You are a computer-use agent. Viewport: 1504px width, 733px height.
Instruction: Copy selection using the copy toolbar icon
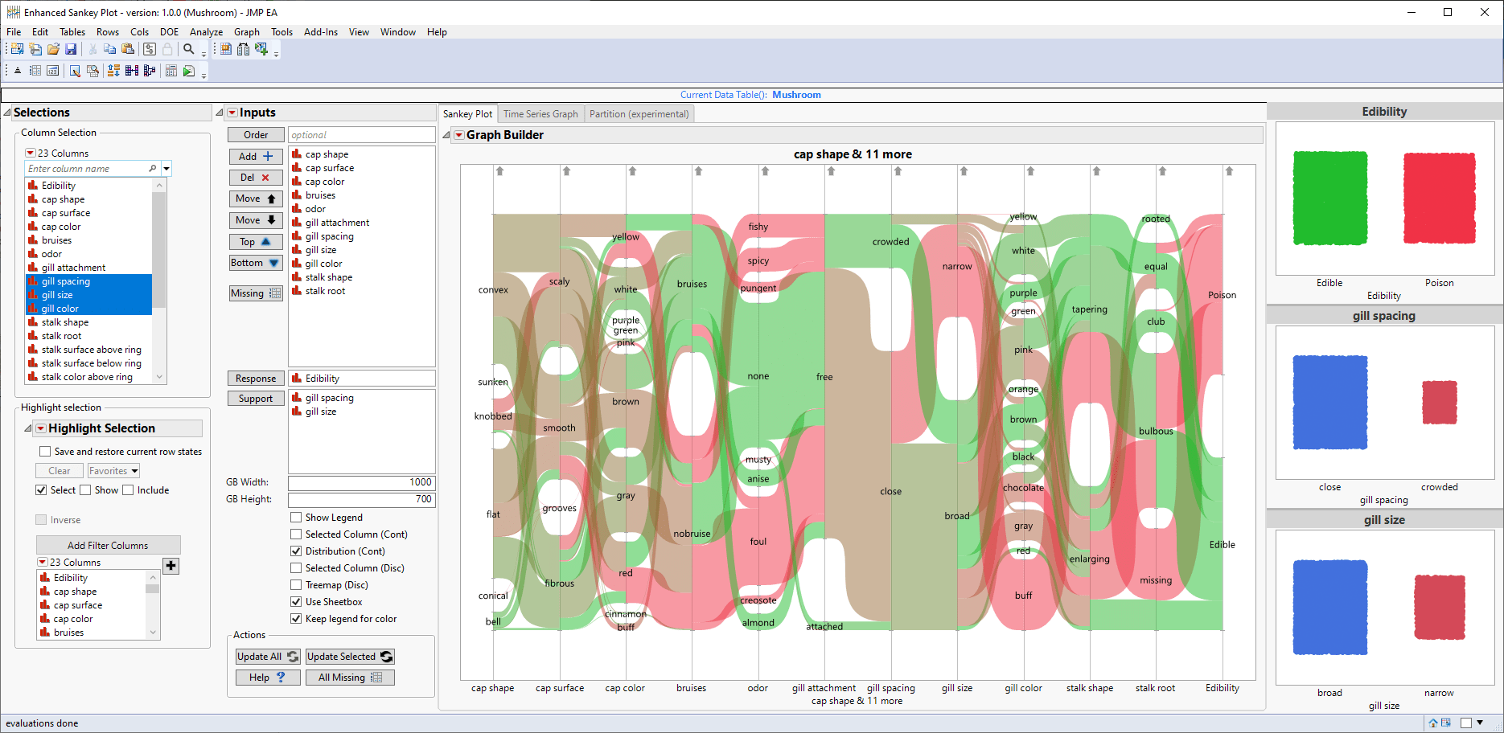(x=109, y=48)
